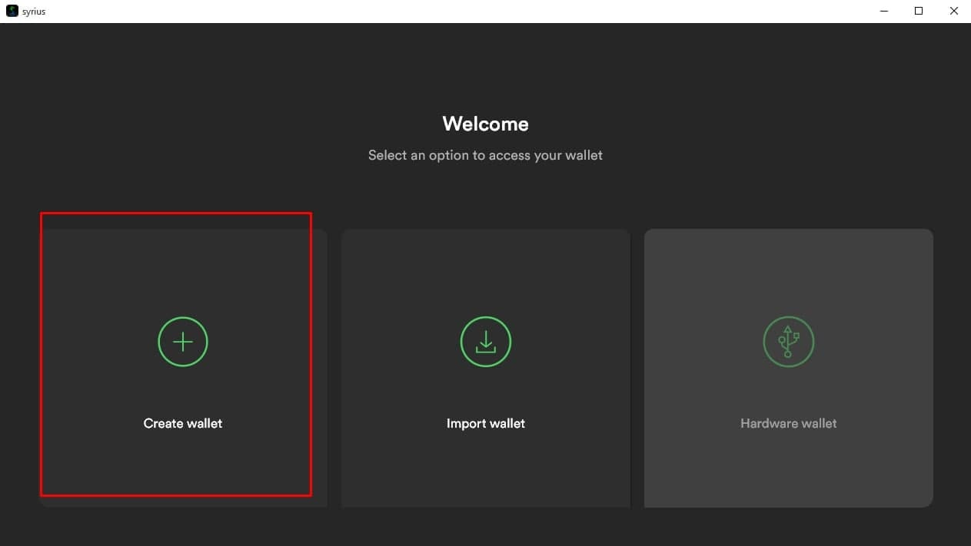Click the download arrow Import wallet icon
Viewport: 971px width, 546px height.
click(486, 342)
